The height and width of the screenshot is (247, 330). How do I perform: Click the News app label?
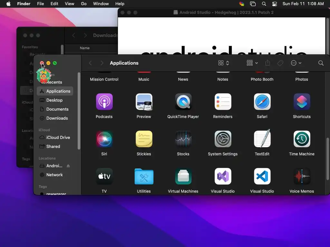pos(183,79)
